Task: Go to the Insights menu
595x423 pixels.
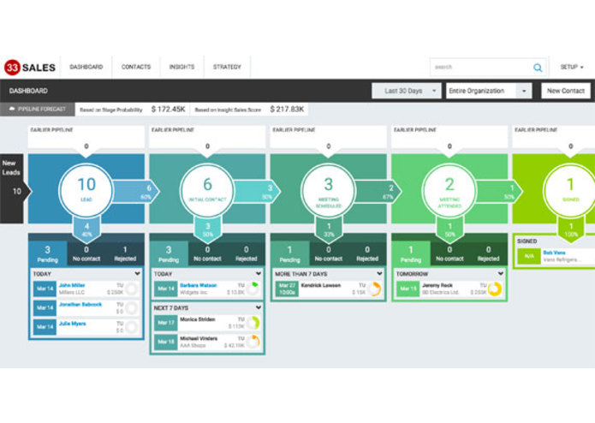Action: pos(181,67)
